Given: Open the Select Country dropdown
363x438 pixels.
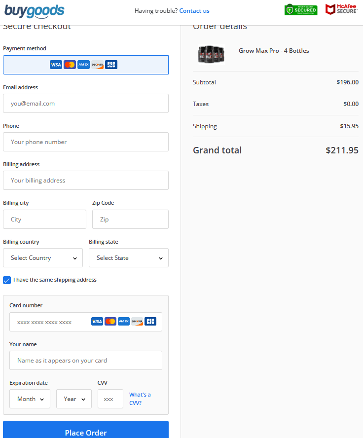Looking at the screenshot, I should 43,257.
